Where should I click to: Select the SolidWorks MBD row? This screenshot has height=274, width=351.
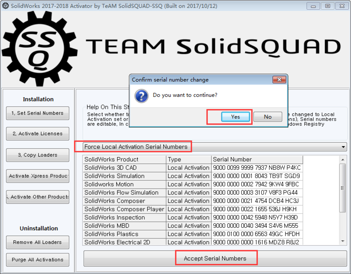point(193,226)
